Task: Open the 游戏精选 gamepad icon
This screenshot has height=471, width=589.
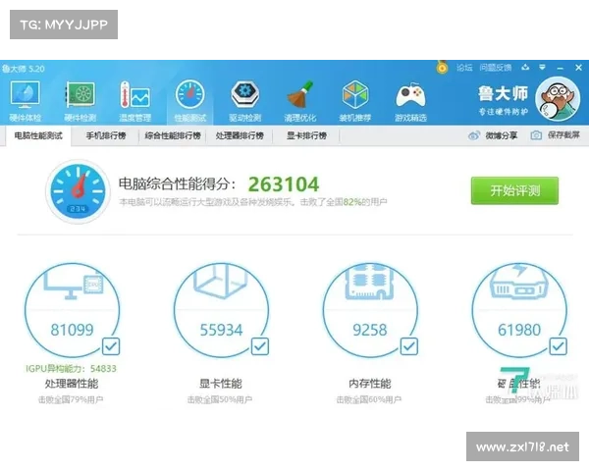Action: (x=410, y=100)
